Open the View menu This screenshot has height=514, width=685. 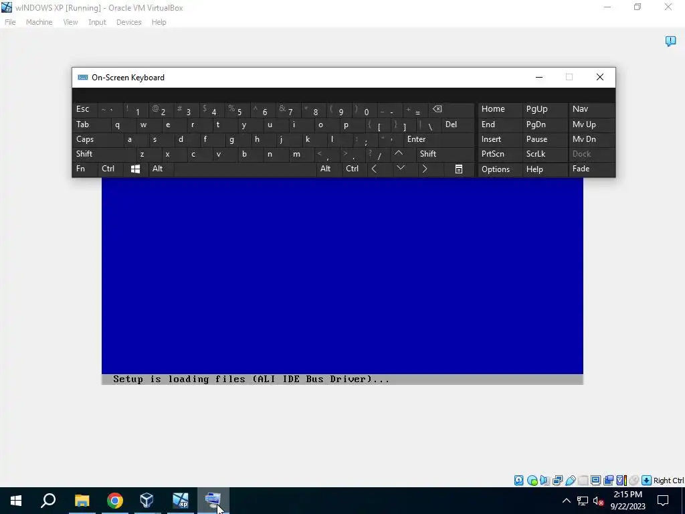70,22
